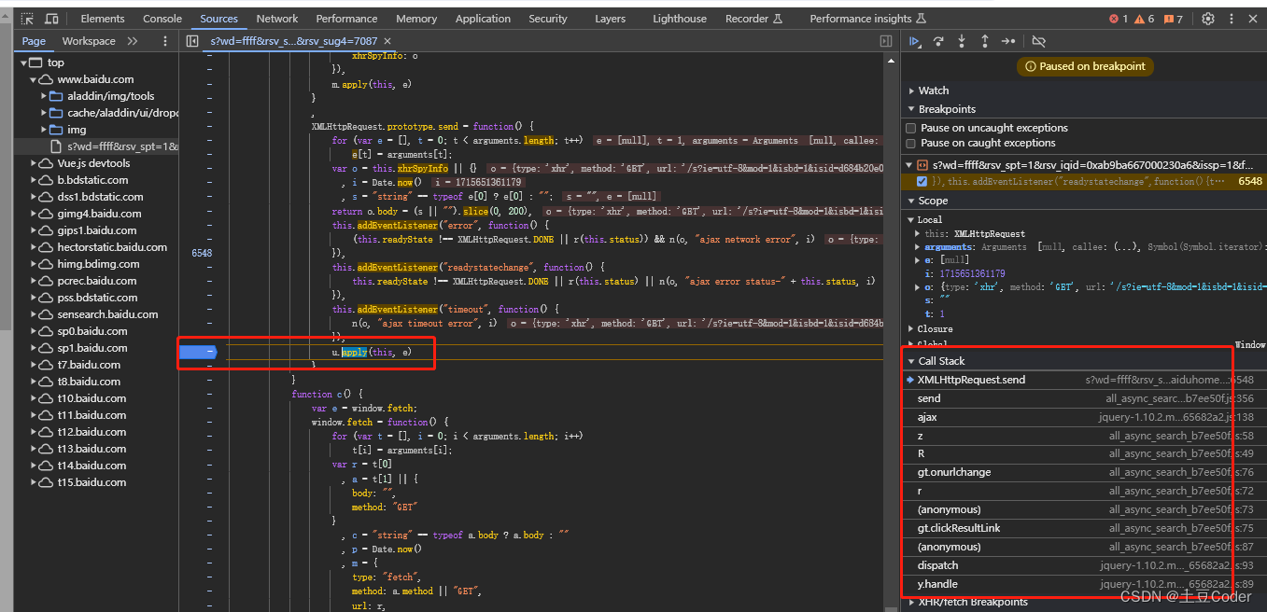Select the Workspace navigator tab
Image resolution: width=1267 pixels, height=612 pixels.
(x=89, y=41)
